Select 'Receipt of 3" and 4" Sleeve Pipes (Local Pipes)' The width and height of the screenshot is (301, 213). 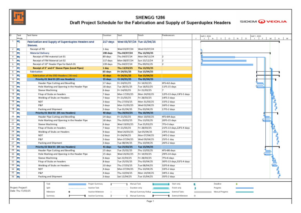coord(58,68)
